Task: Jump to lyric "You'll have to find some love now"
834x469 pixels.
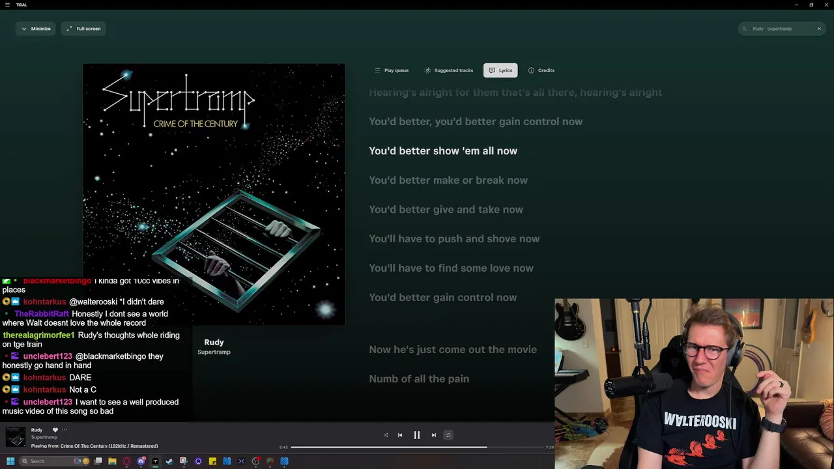Action: 451,268
